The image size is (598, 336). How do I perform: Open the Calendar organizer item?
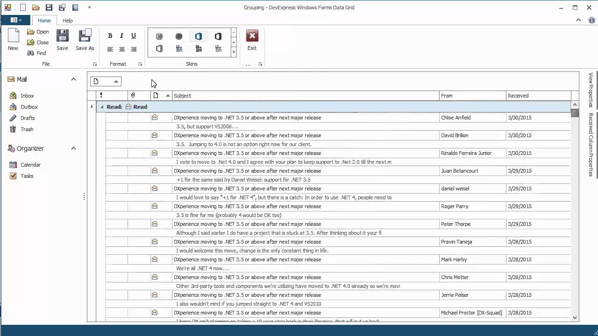[30, 165]
